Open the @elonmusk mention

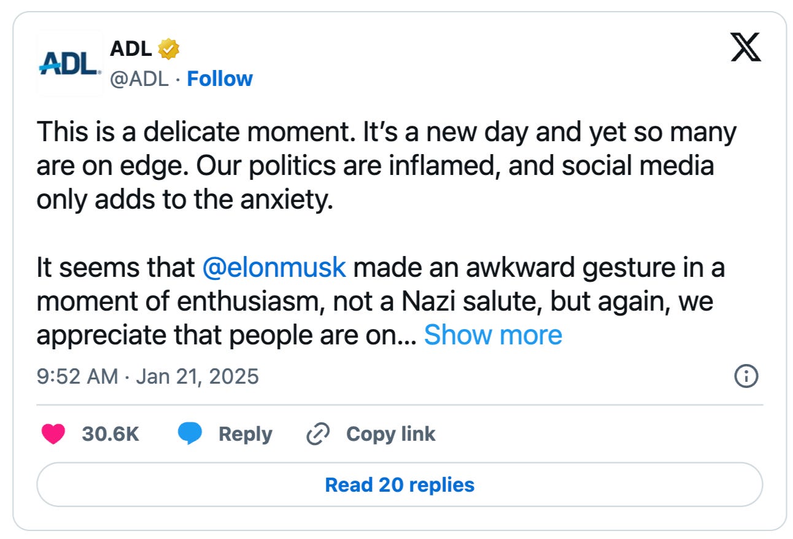[x=274, y=268]
